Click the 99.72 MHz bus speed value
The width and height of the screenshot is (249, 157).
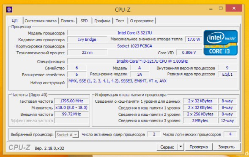click(71, 114)
